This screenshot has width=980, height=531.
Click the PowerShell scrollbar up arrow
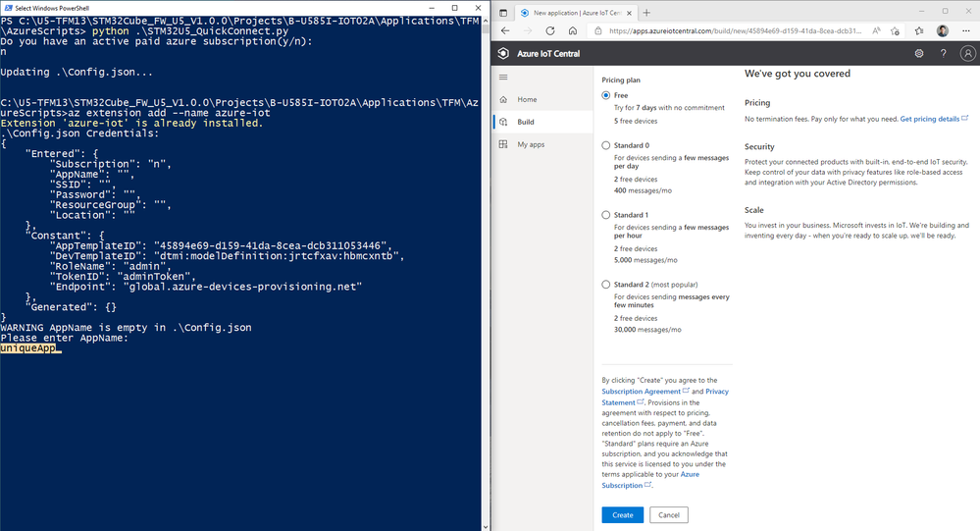(x=485, y=20)
